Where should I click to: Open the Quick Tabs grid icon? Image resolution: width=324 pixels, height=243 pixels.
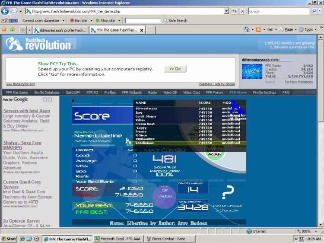click(23, 30)
